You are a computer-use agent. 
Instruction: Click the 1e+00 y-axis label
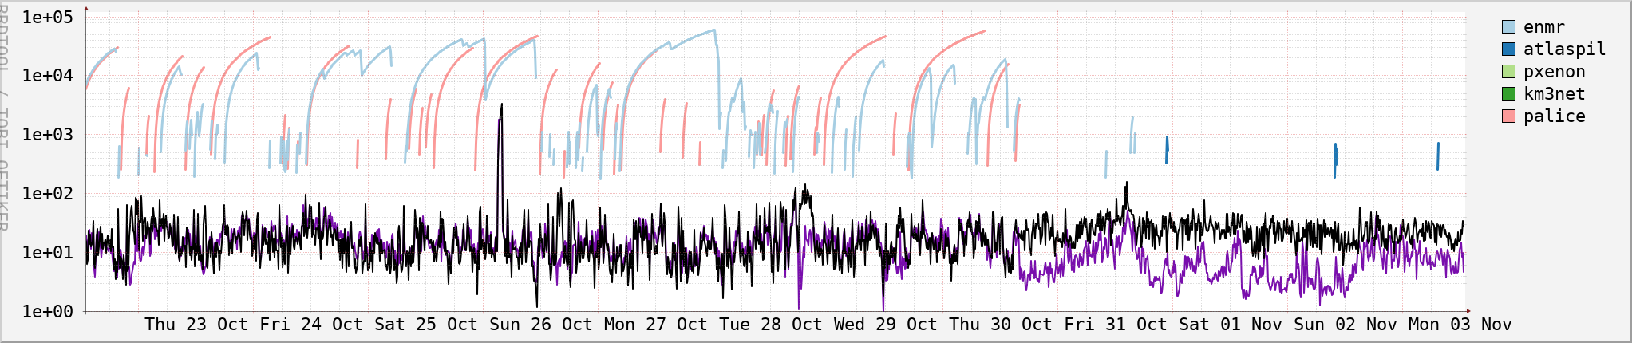coord(47,311)
